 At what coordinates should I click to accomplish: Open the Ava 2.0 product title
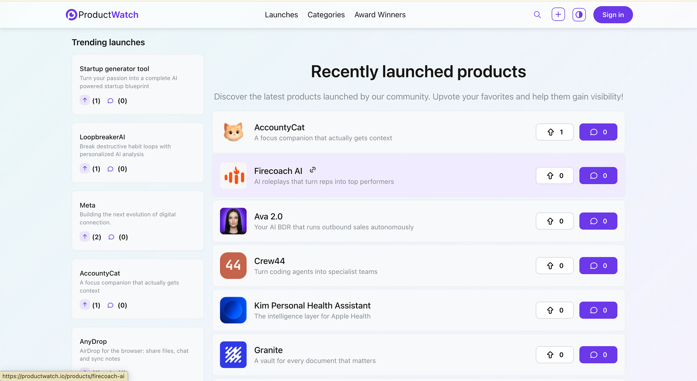(268, 216)
